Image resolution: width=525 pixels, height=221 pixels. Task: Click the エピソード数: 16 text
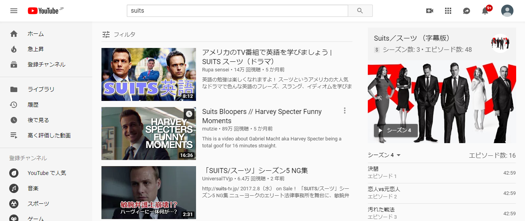(x=492, y=155)
